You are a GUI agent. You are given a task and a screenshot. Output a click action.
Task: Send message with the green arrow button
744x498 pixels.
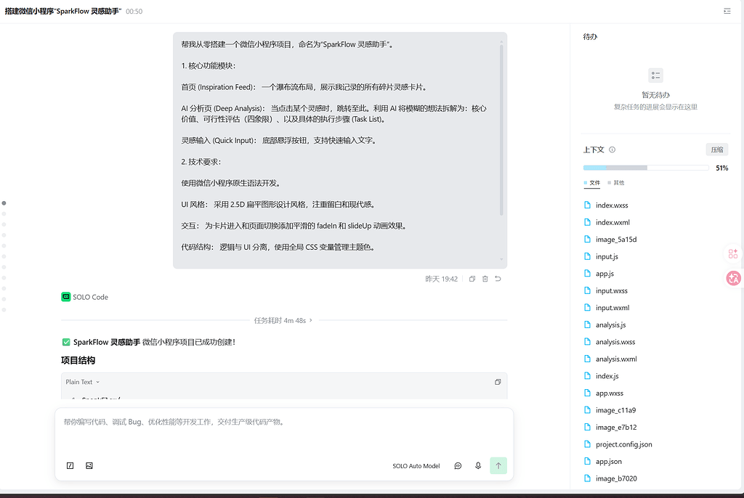tap(498, 466)
